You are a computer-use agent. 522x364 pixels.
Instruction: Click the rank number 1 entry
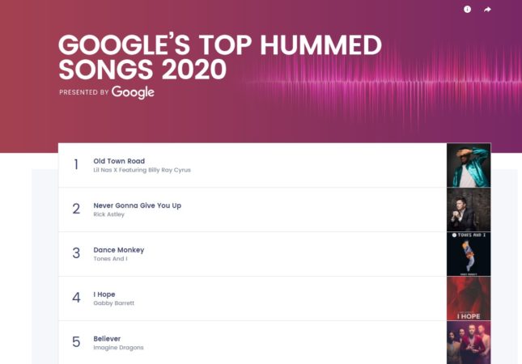tap(76, 164)
